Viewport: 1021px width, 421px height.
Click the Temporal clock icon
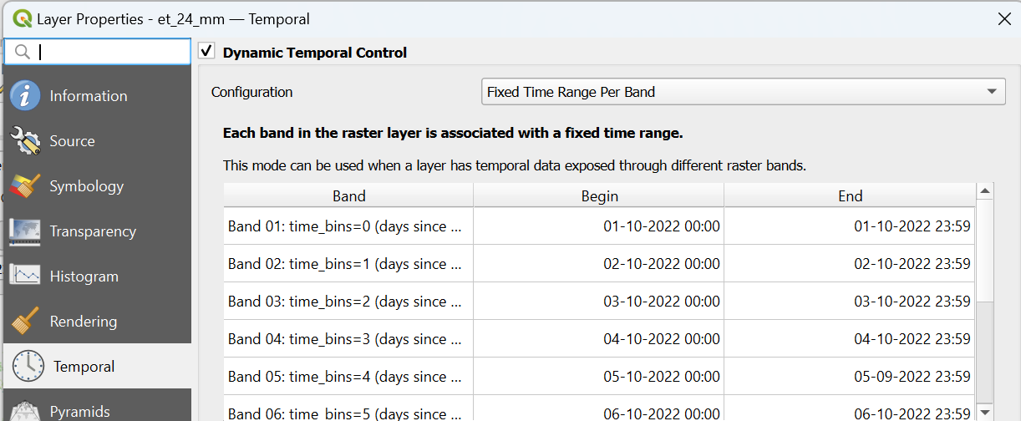pyautogui.click(x=28, y=366)
